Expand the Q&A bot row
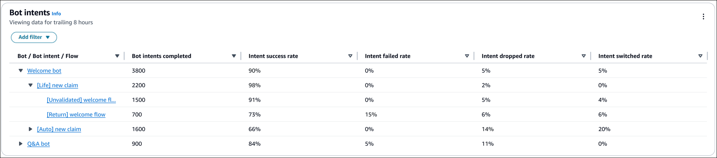Screen dimensions: 717x158 click(21, 144)
